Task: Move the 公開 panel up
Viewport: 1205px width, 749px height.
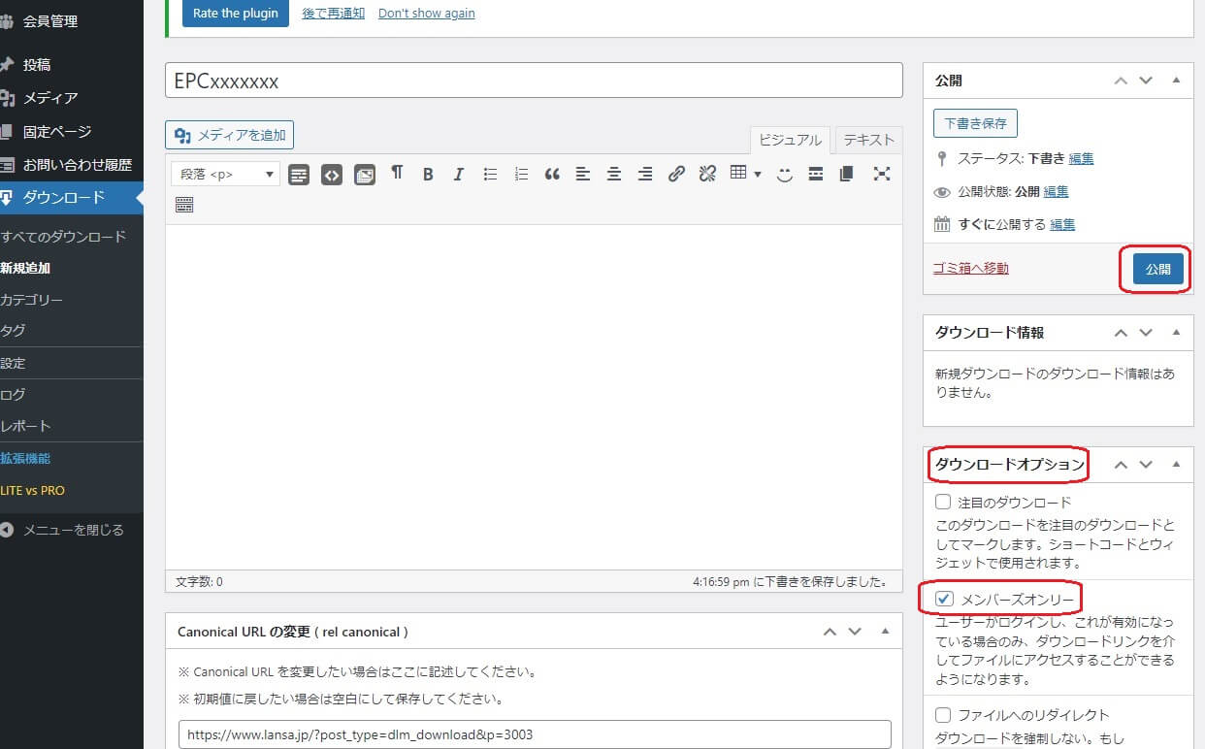Action: [x=1121, y=81]
